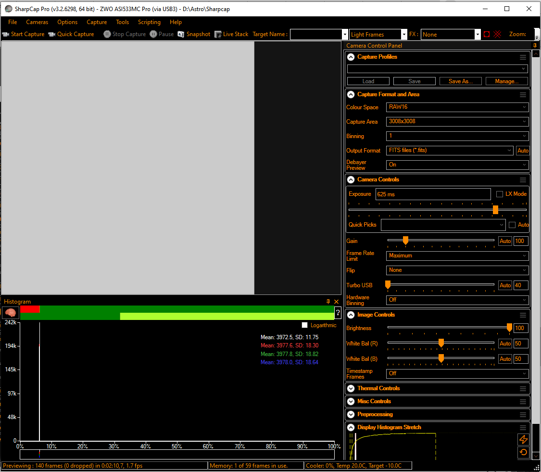Click the Stop Capture icon

point(107,34)
